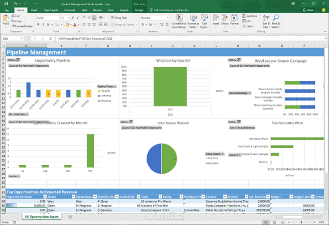This screenshot has width=329, height=225.
Task: Select the All Opportunities Export sheet tab
Action: [x=42, y=217]
